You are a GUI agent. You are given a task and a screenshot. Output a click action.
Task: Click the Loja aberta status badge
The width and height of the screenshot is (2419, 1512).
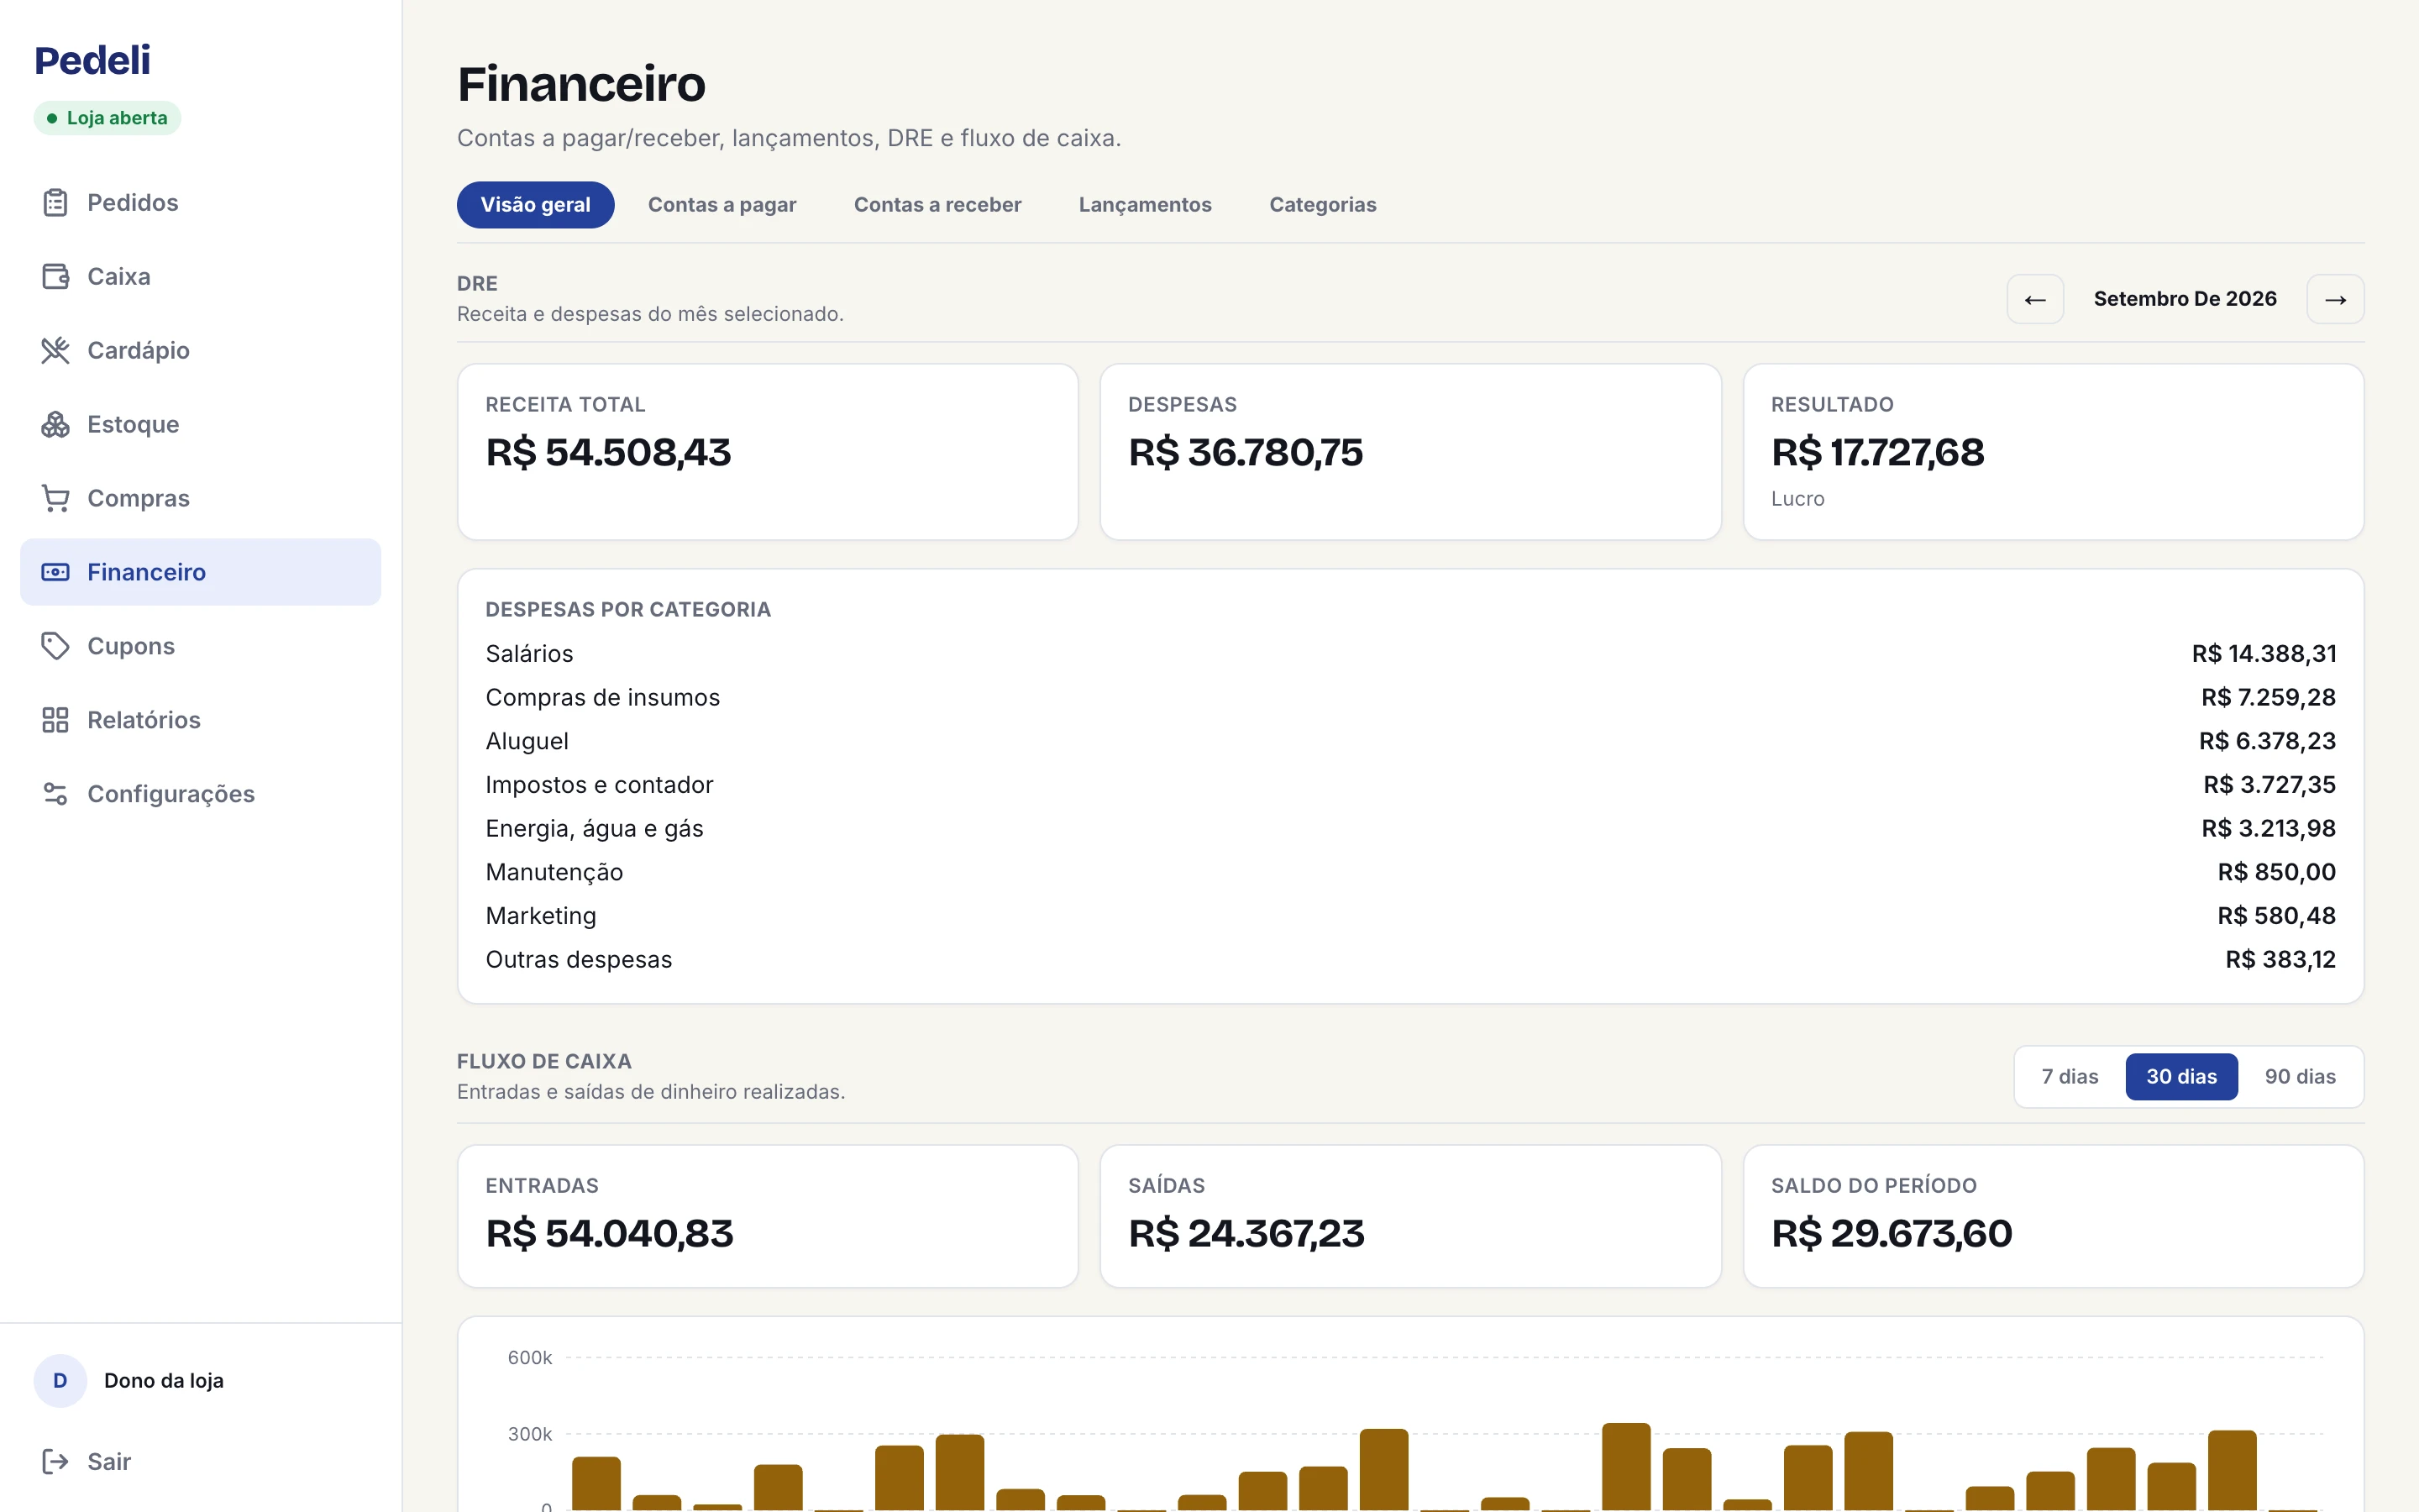point(107,118)
